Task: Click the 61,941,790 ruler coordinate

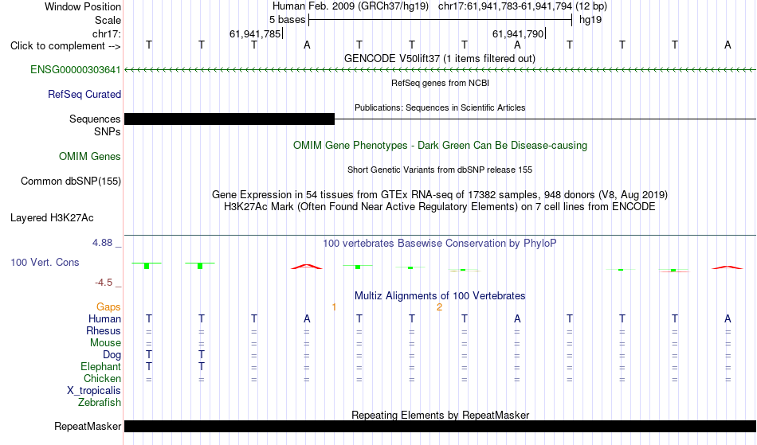Action: 518,33
